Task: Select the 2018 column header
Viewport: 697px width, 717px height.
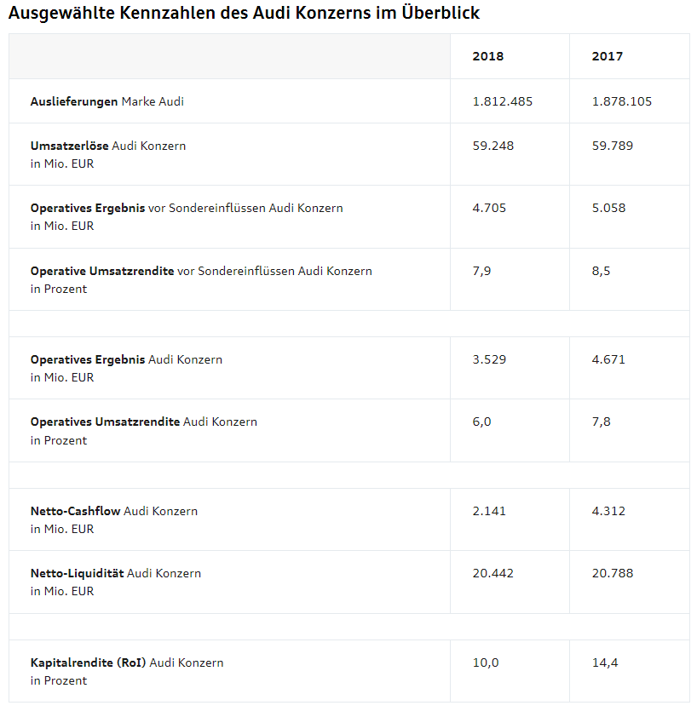Action: (x=488, y=56)
